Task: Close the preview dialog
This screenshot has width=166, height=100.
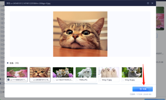Action: pyautogui.click(x=152, y=3)
